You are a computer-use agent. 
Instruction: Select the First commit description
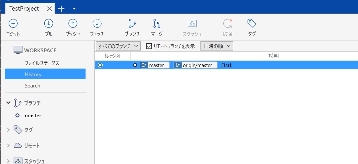point(226,65)
